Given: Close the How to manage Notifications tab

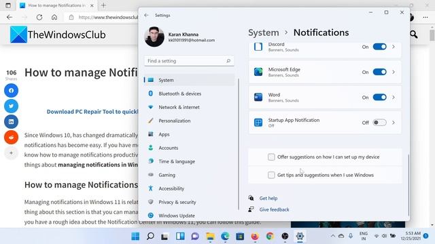Looking at the screenshot, I should [92, 5].
